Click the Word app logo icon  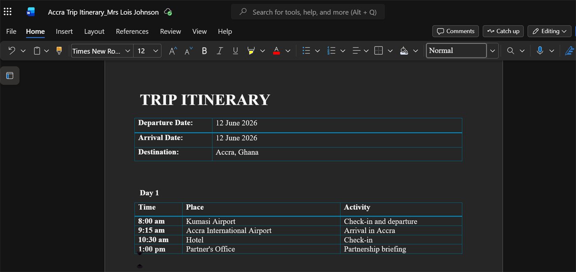[30, 12]
